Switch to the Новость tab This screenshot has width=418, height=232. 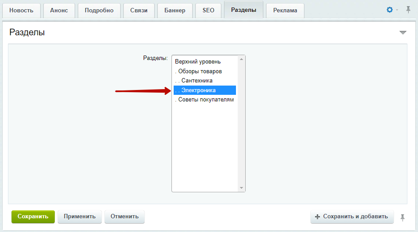(x=21, y=11)
